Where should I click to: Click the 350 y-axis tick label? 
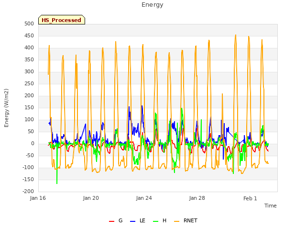[29, 59]
